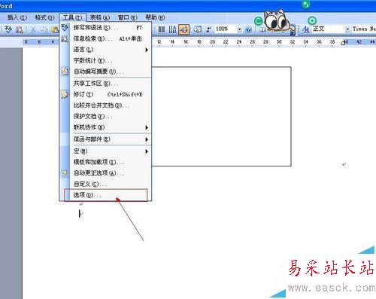
Task: Click the AutoCorrect lightning icon in menu
Action: click(65, 173)
